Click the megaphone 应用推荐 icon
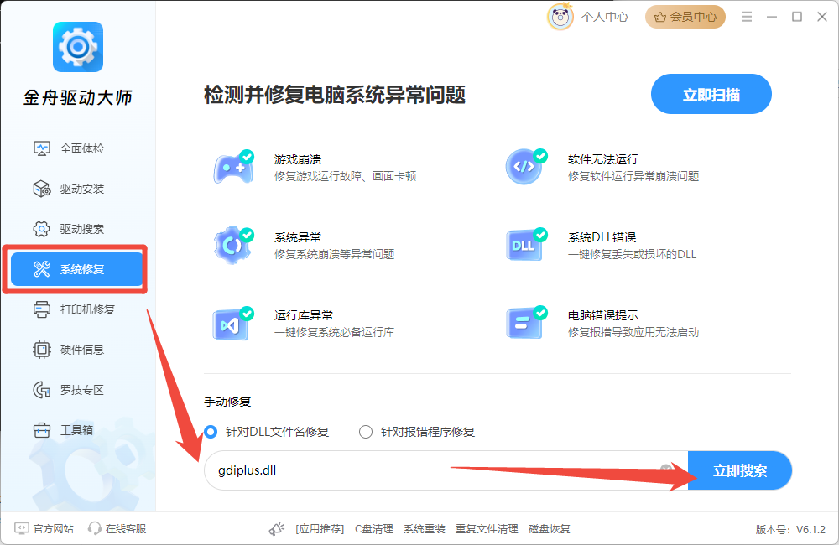Viewport: 839px width, 545px height. coord(277,529)
